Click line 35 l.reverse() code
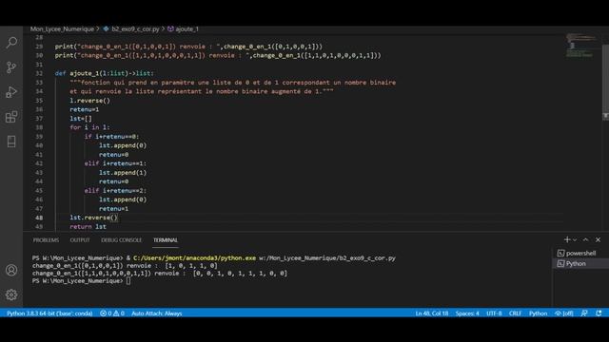Screen dimensions: 609x342 click(x=89, y=101)
